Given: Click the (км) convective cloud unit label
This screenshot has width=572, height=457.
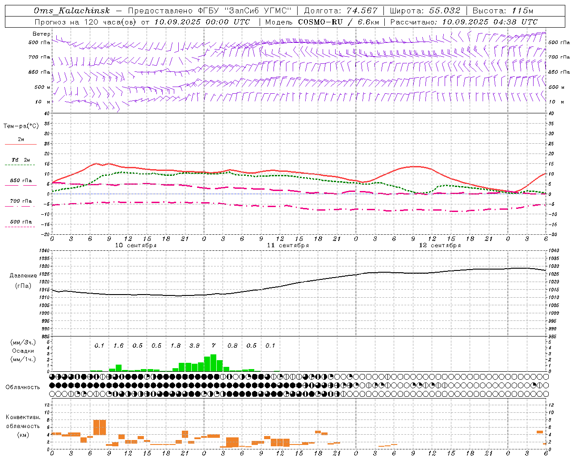Looking at the screenshot, I should (x=23, y=434).
